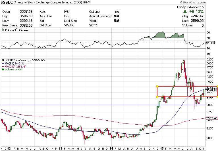The image size is (218, 151).
Task: Click the Volume value 0
Action: point(203,25)
